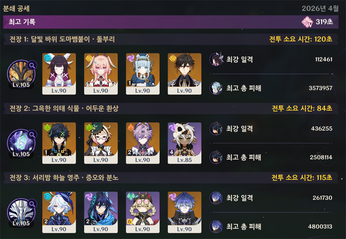Click the 전장 3 battle time 115초 label
This screenshot has height=239, width=346.
click(302, 178)
